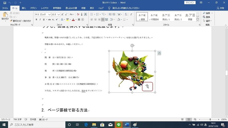Switch to the Insert tab
This screenshot has height=128, width=228.
[24, 8]
